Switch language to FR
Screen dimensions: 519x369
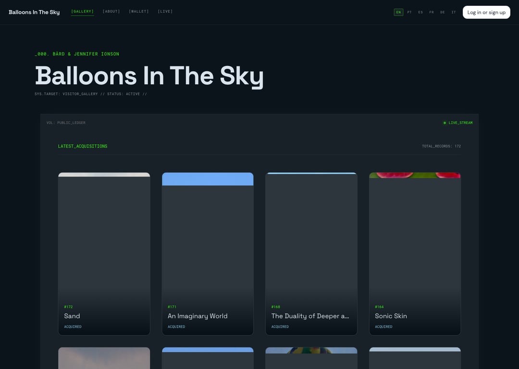(x=432, y=12)
